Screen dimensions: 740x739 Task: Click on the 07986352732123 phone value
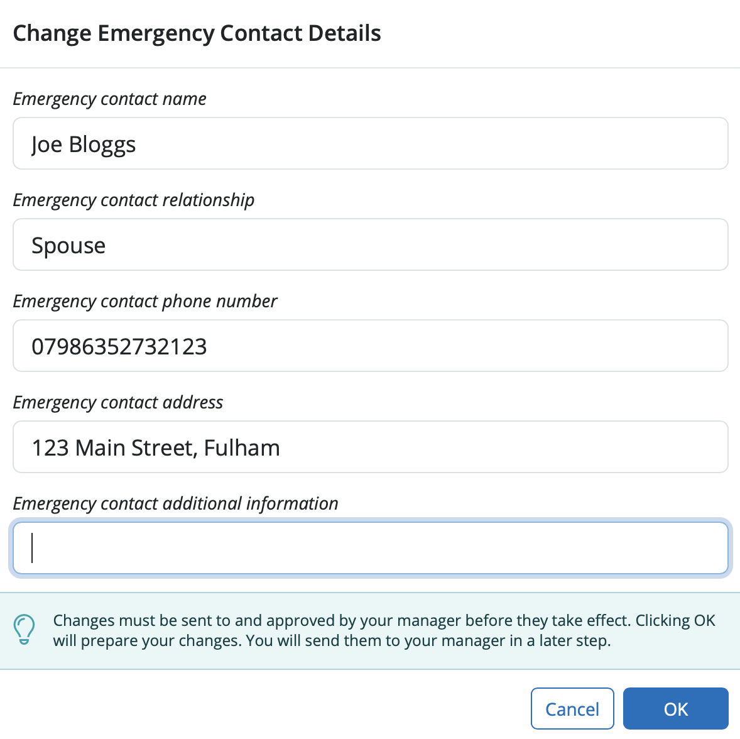pos(119,347)
